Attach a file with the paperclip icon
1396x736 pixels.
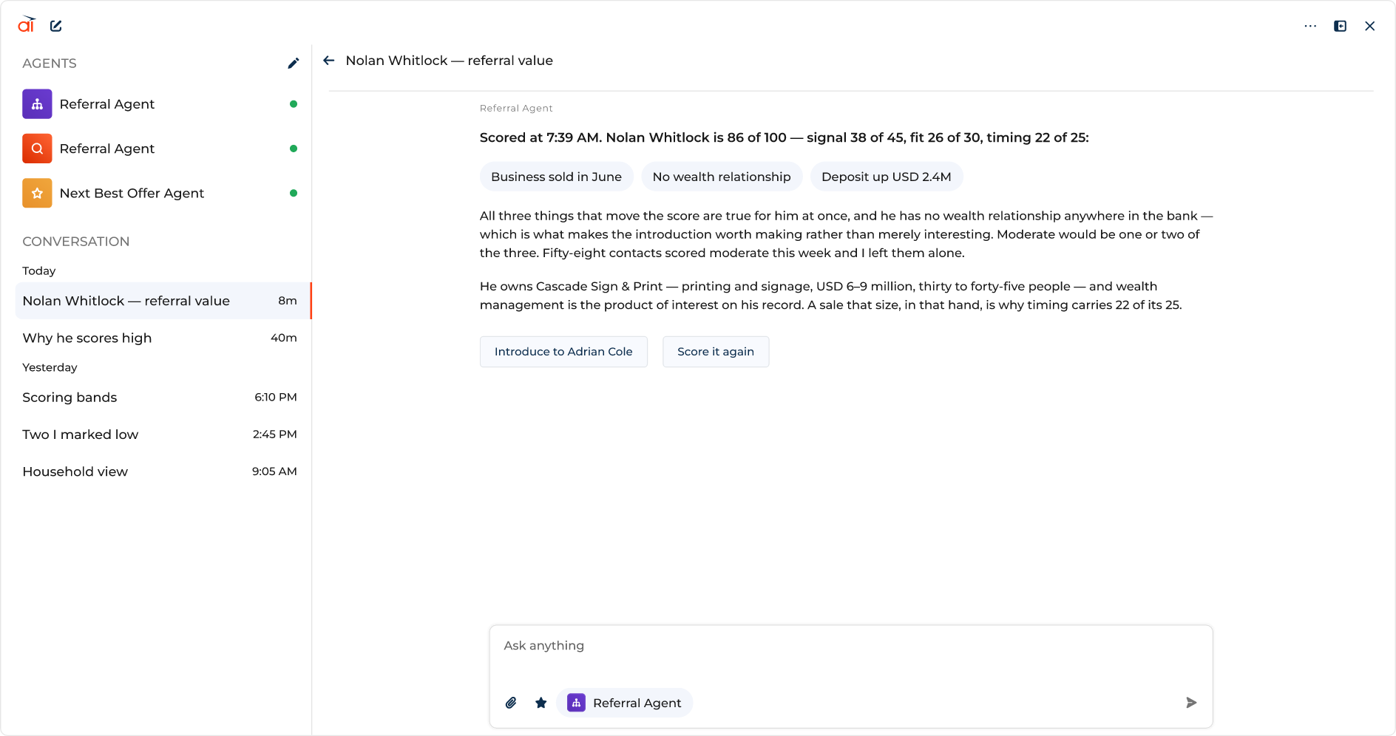[x=511, y=703]
